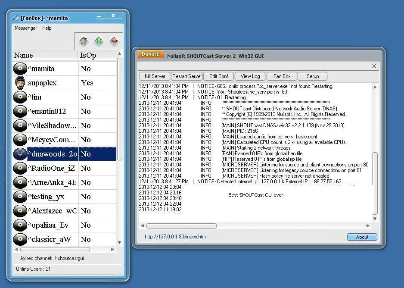Click the disc avatar next to ^emartin012
The height and width of the screenshot is (288, 404).
20,111
